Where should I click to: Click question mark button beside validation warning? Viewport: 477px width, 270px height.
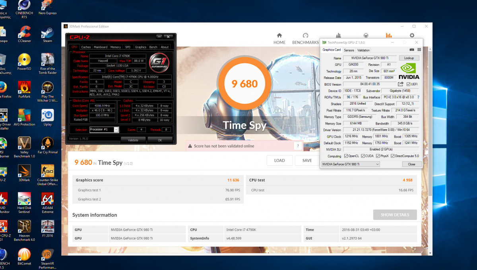tap(298, 146)
